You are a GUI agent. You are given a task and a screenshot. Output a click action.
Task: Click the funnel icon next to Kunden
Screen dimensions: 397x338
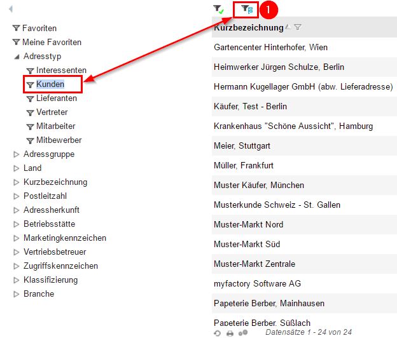[x=30, y=84]
